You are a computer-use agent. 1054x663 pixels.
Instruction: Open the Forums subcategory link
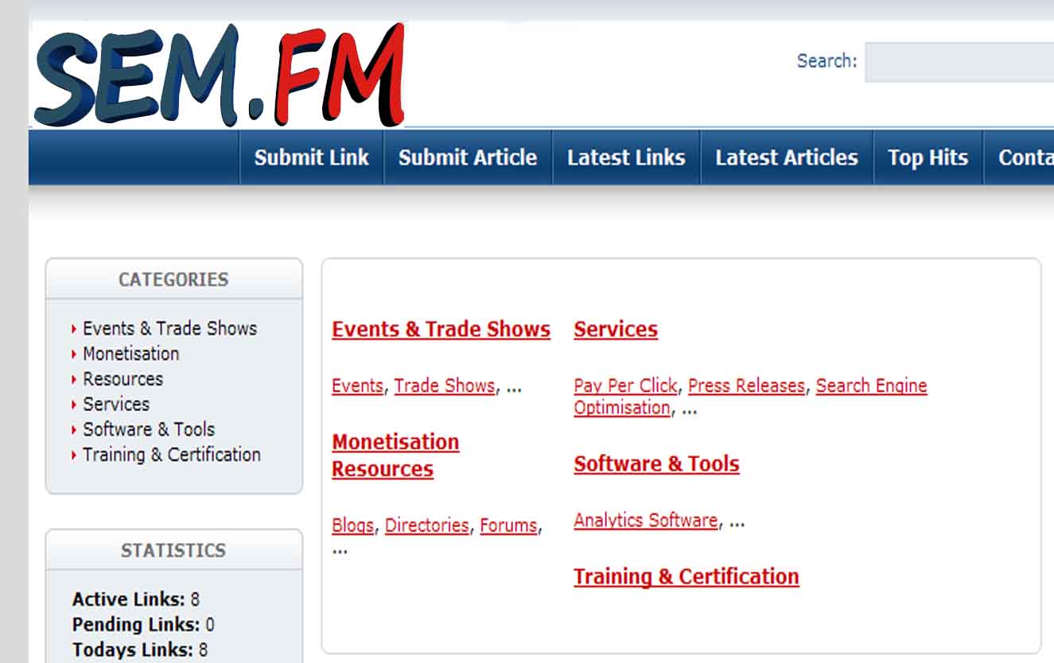[x=508, y=526]
